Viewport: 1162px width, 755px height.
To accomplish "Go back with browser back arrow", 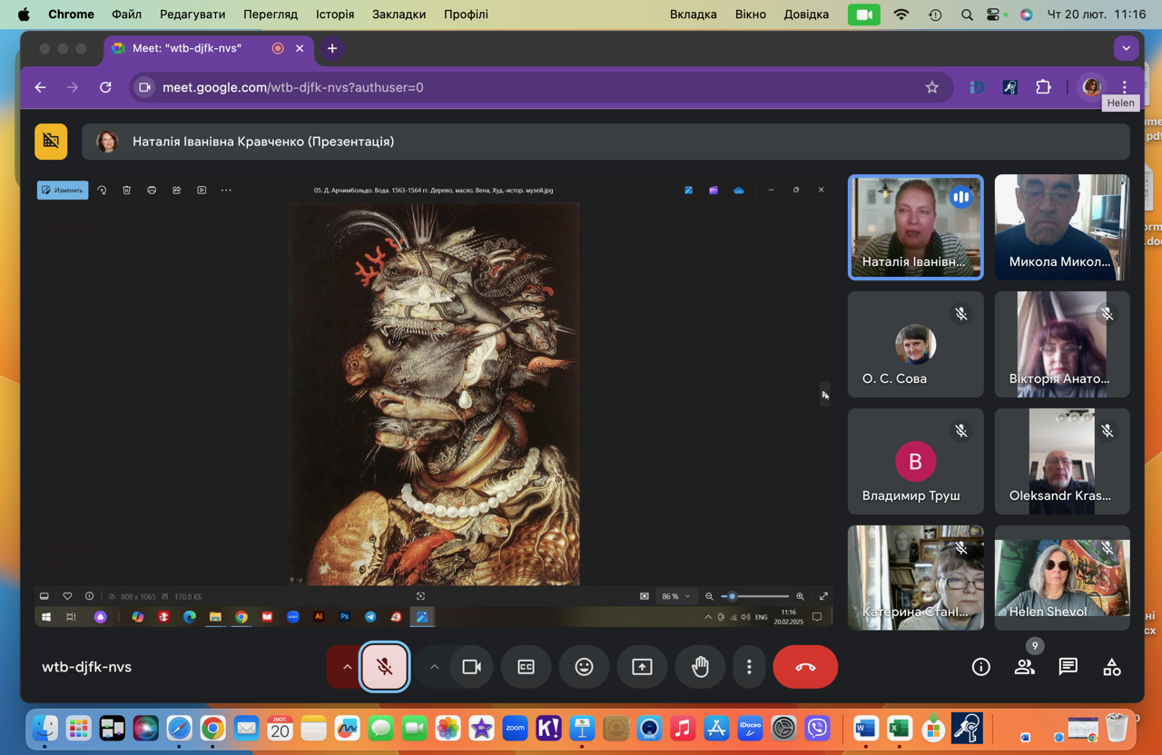I will (40, 87).
